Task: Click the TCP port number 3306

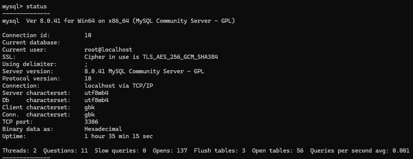Action: pos(91,122)
